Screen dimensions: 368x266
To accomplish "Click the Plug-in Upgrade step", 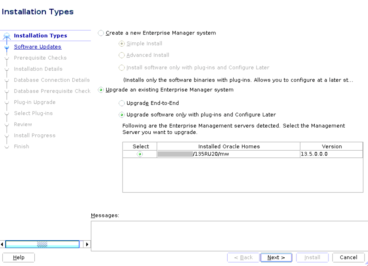I will 35,102.
